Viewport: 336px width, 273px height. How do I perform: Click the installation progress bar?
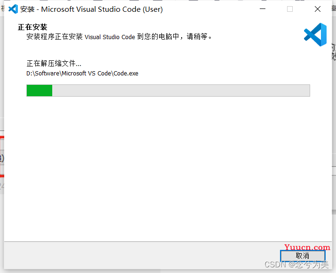[x=168, y=91]
